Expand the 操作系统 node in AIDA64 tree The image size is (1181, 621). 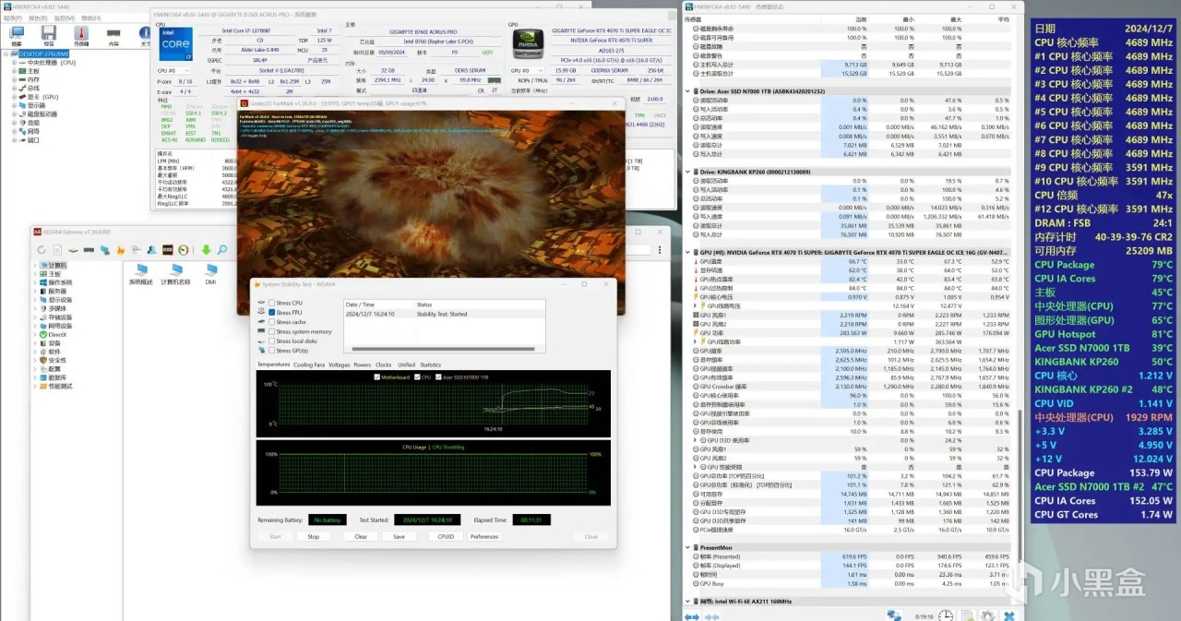pos(37,282)
